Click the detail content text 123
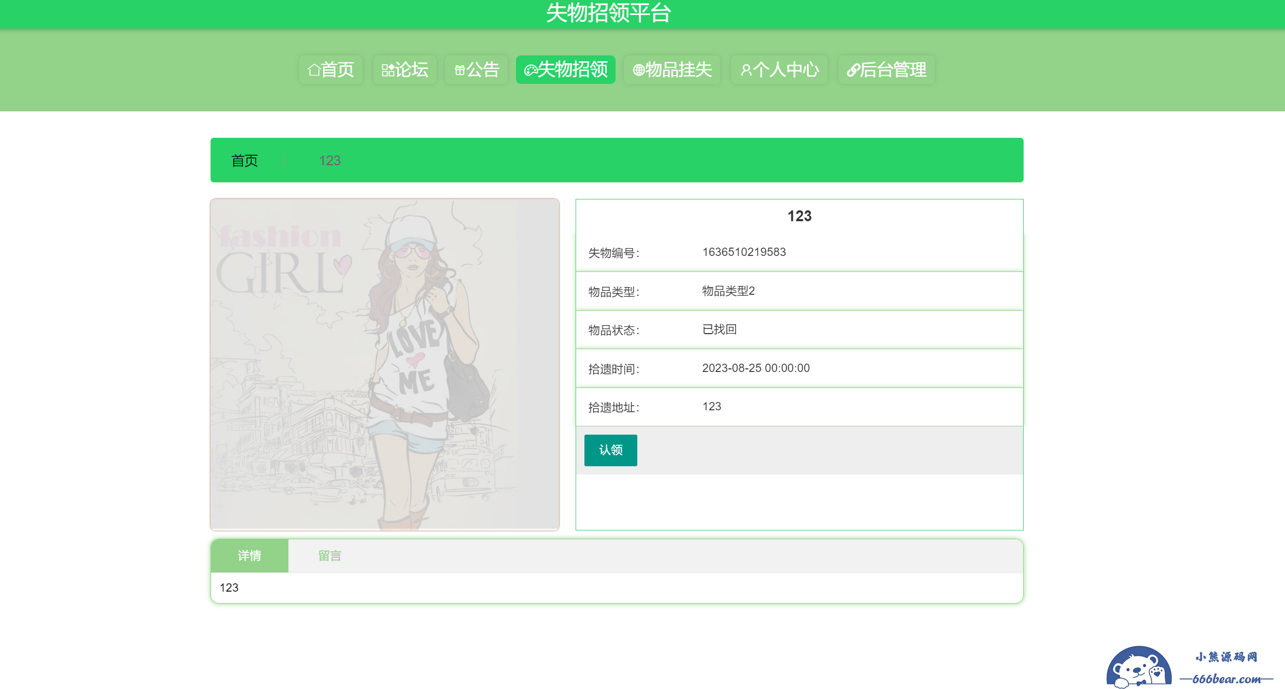Viewport: 1285px width, 689px height. coord(229,587)
